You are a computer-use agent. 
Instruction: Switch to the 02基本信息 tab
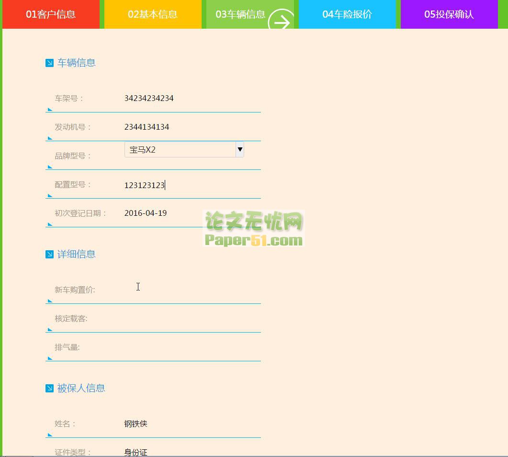tap(153, 14)
